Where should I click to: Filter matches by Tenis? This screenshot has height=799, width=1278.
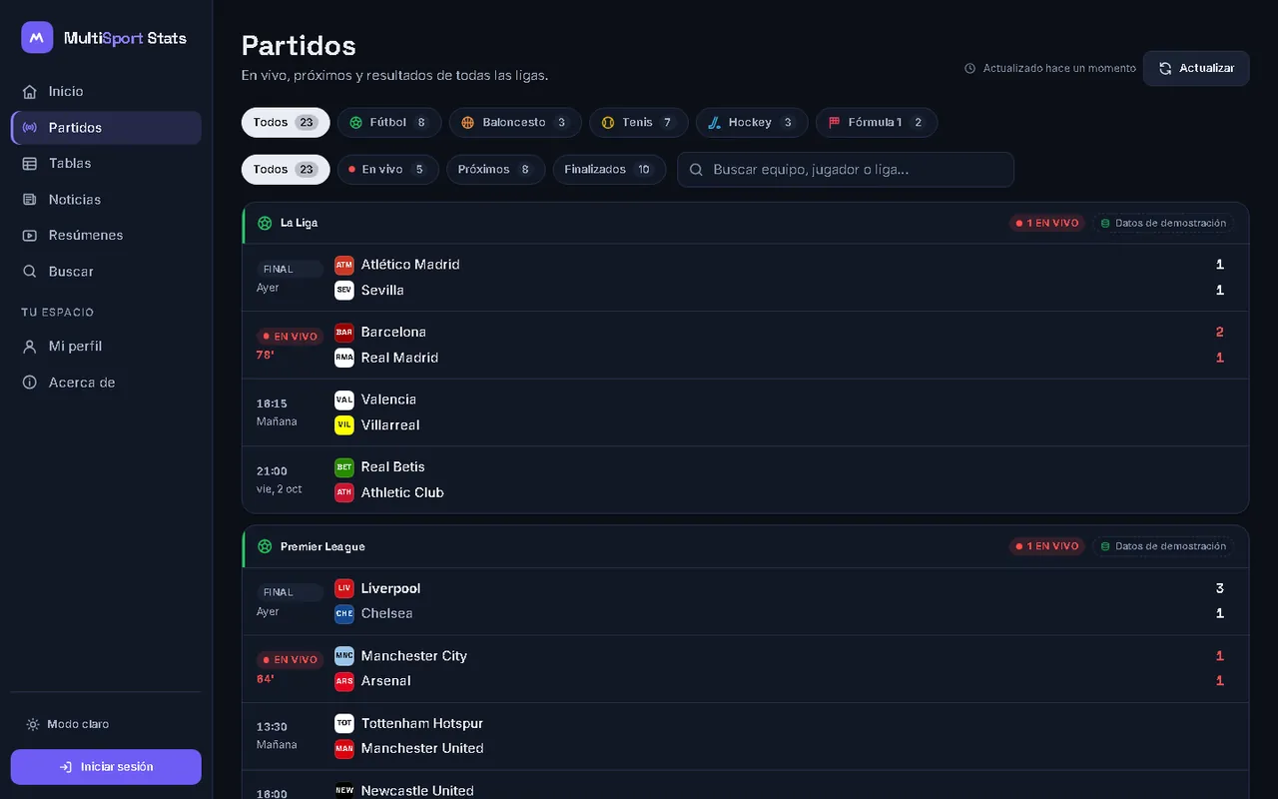click(x=639, y=123)
